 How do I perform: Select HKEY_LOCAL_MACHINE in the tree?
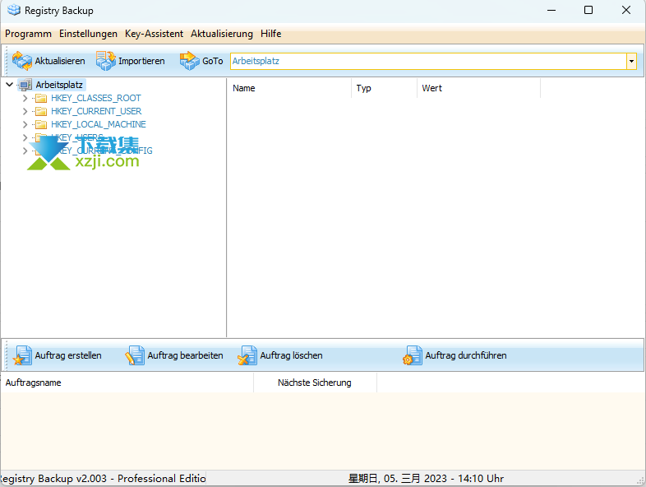(99, 124)
